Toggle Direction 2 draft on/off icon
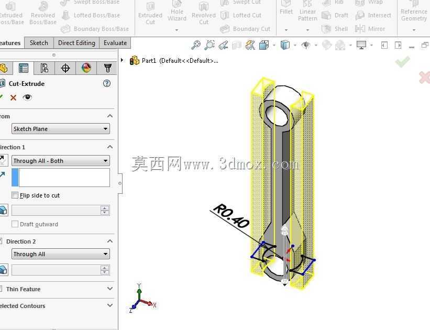 click(x=3, y=270)
